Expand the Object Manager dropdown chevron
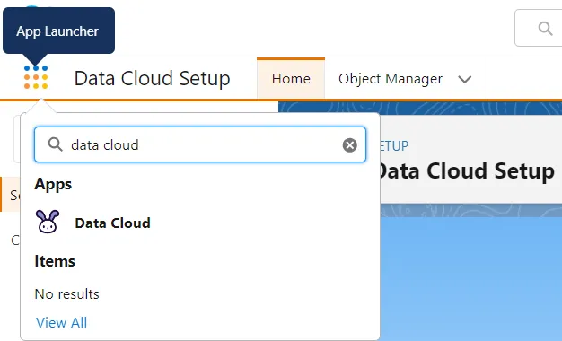The width and height of the screenshot is (562, 341). pos(464,79)
